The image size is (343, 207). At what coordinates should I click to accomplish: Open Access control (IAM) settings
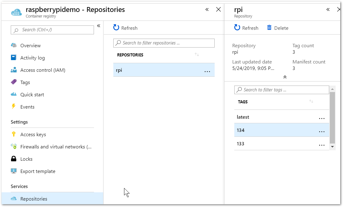point(42,70)
